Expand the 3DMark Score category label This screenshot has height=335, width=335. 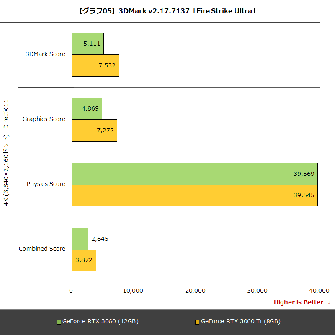pyautogui.click(x=45, y=54)
